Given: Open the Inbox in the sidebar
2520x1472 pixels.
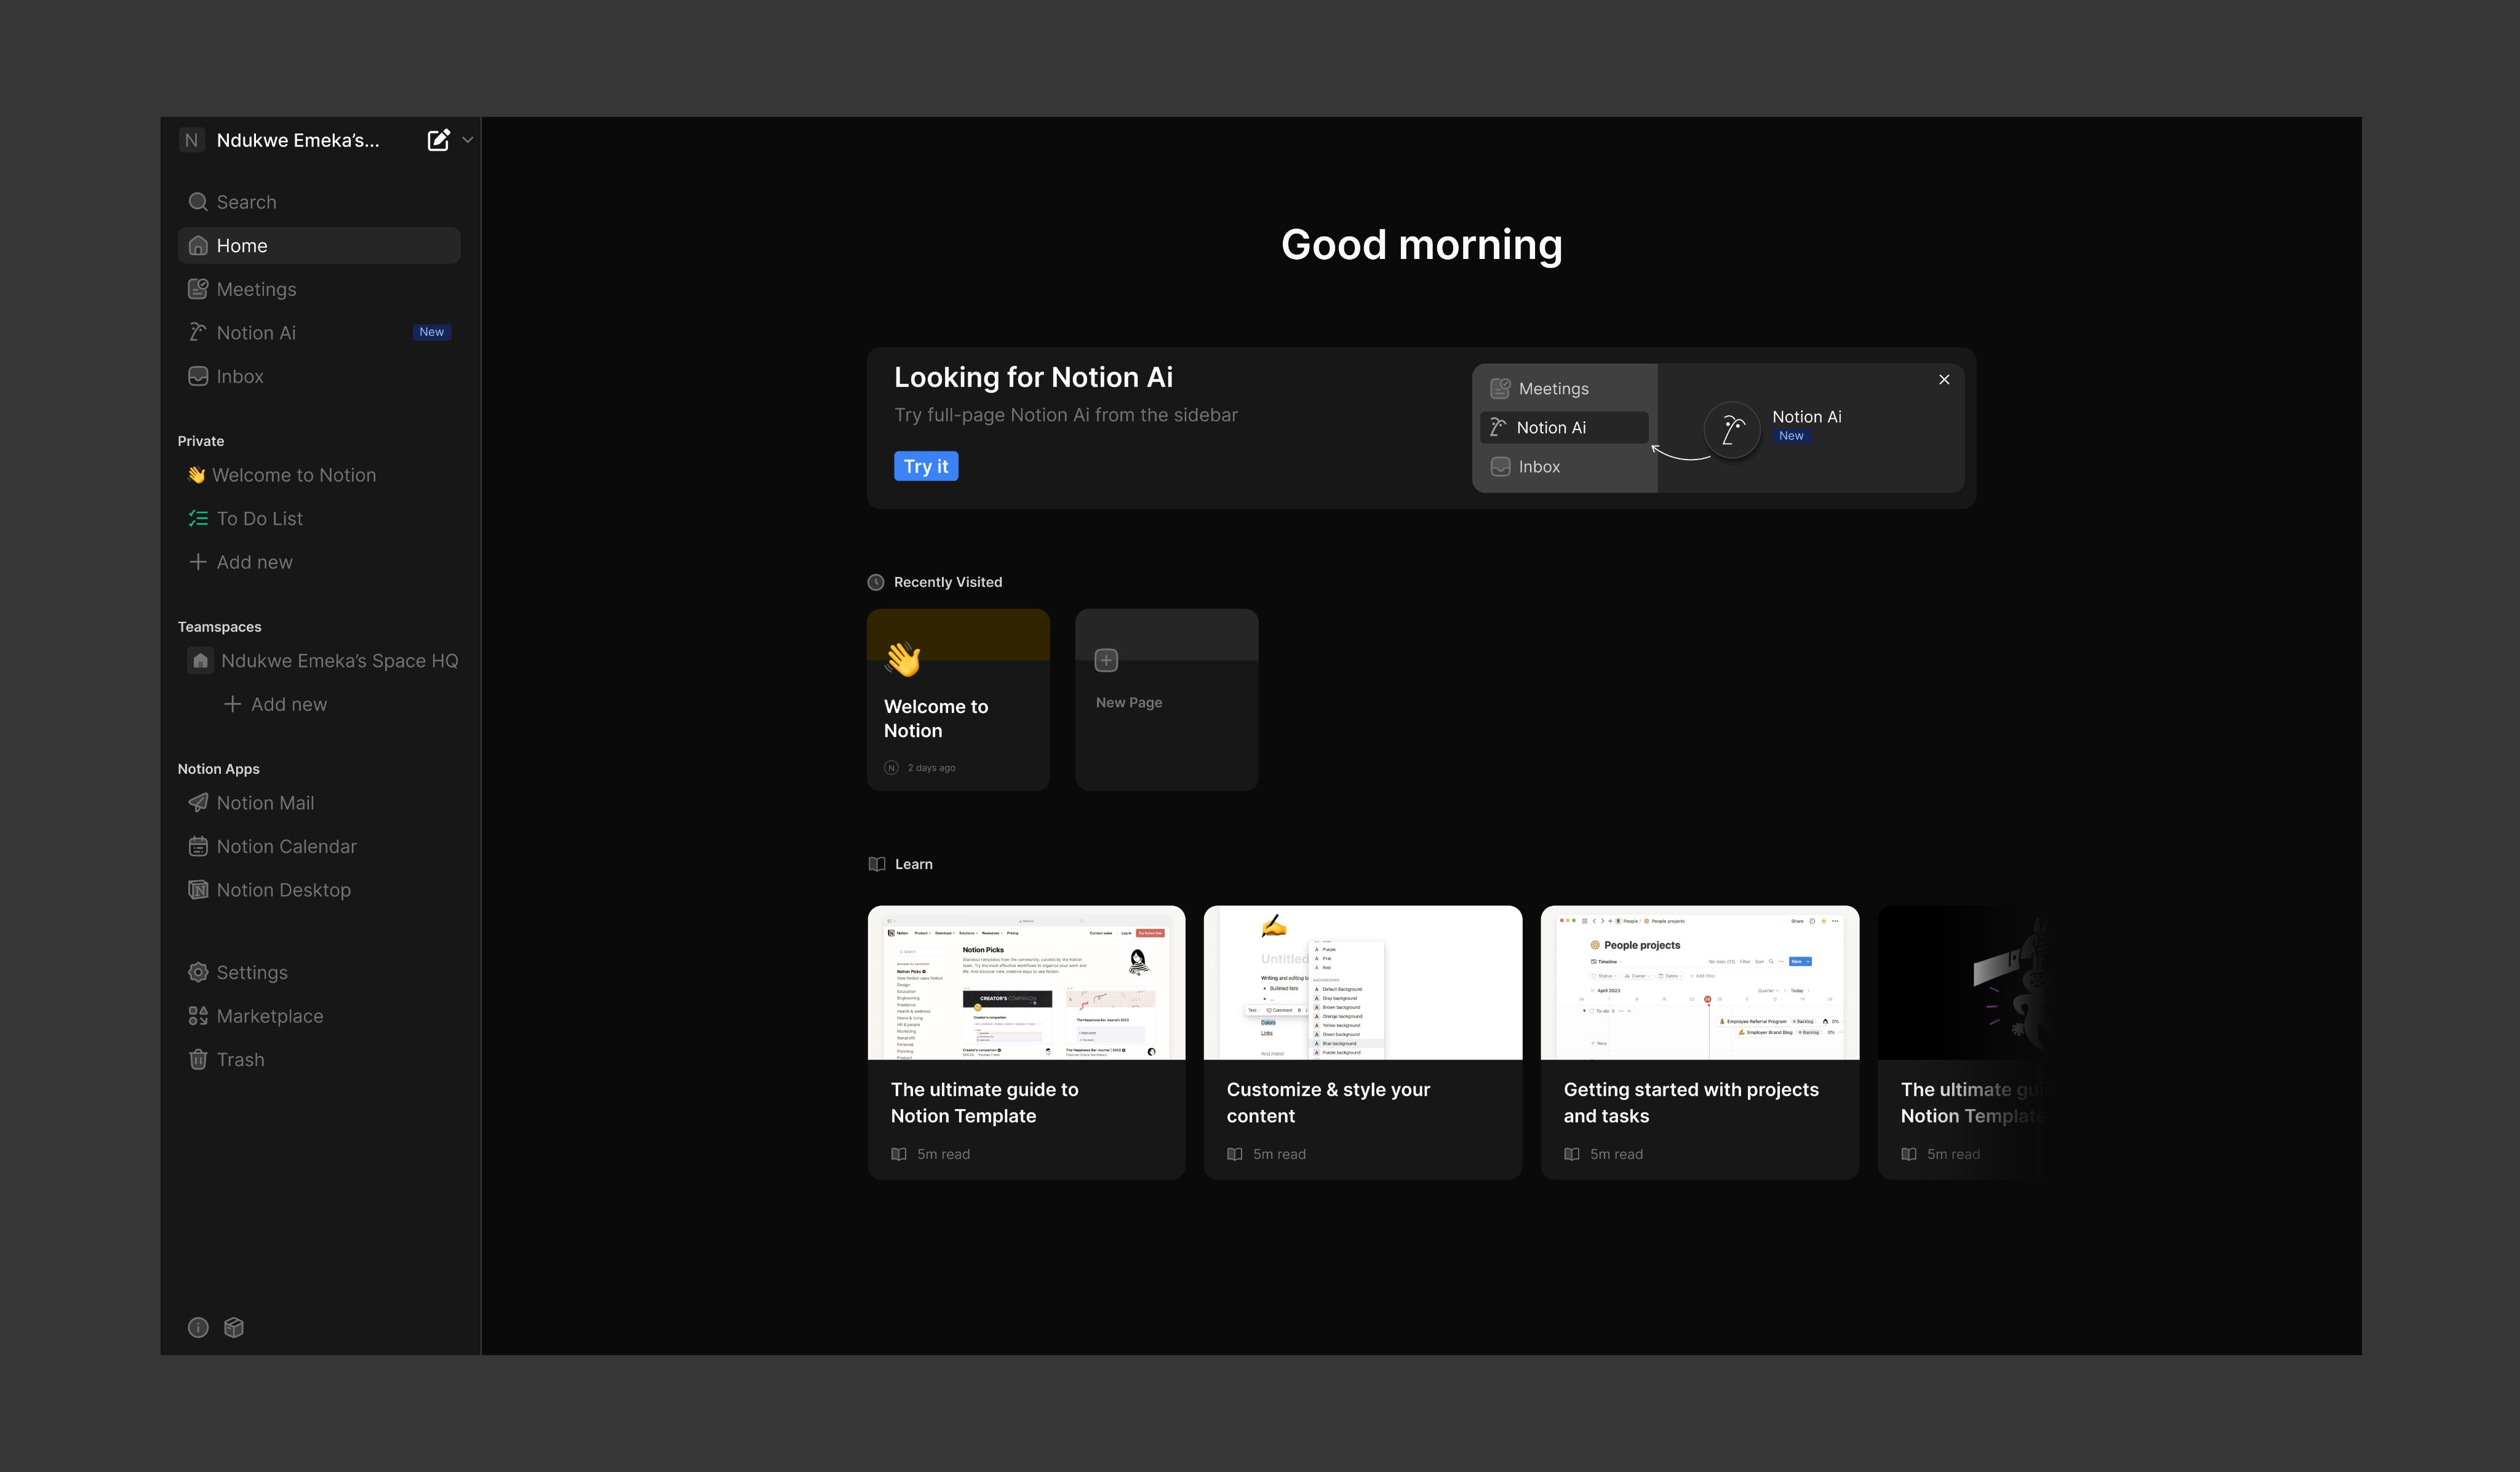Looking at the screenshot, I should [x=240, y=376].
